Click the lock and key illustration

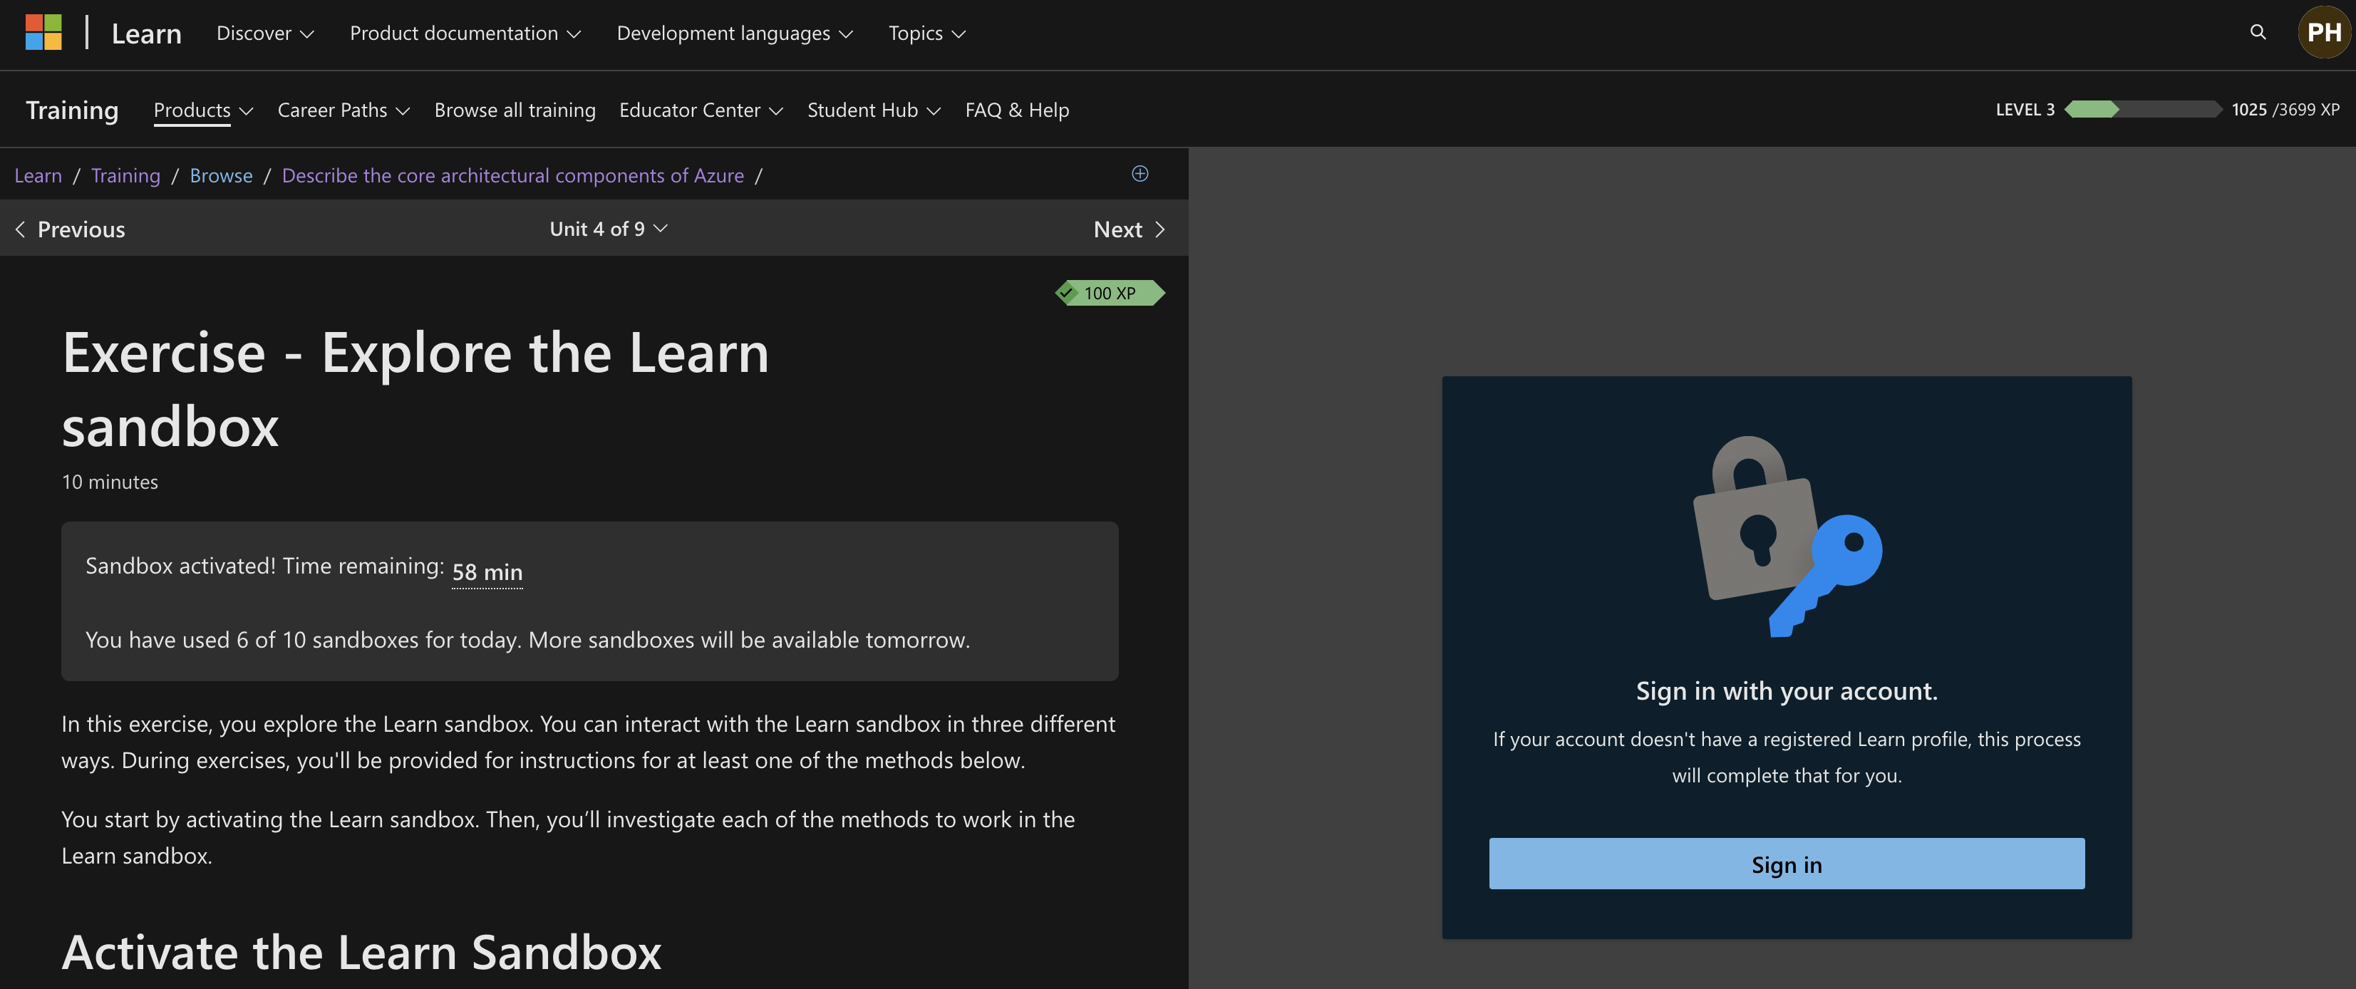(1786, 537)
